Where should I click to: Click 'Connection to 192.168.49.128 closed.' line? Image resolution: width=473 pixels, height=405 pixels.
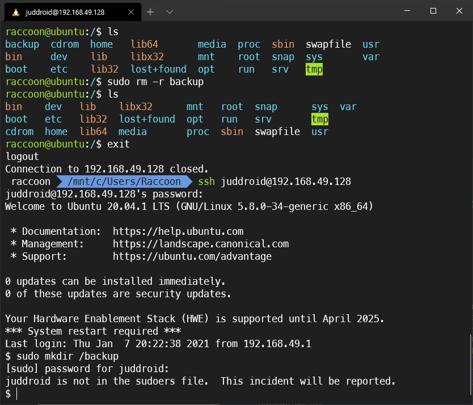pos(107,169)
